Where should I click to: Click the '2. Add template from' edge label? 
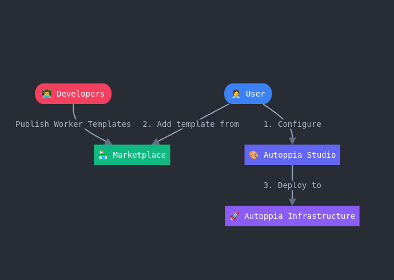coord(190,124)
